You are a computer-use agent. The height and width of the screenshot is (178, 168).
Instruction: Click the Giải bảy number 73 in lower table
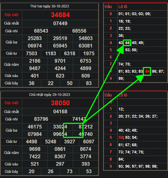[70, 171]
